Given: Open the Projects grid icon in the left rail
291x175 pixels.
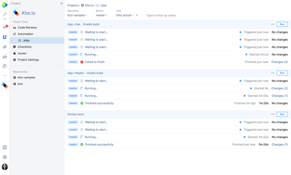Looking at the screenshot, I should point(5,37).
